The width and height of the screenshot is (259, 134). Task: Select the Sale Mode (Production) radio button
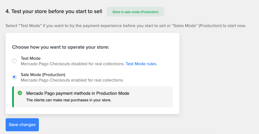click(14, 77)
